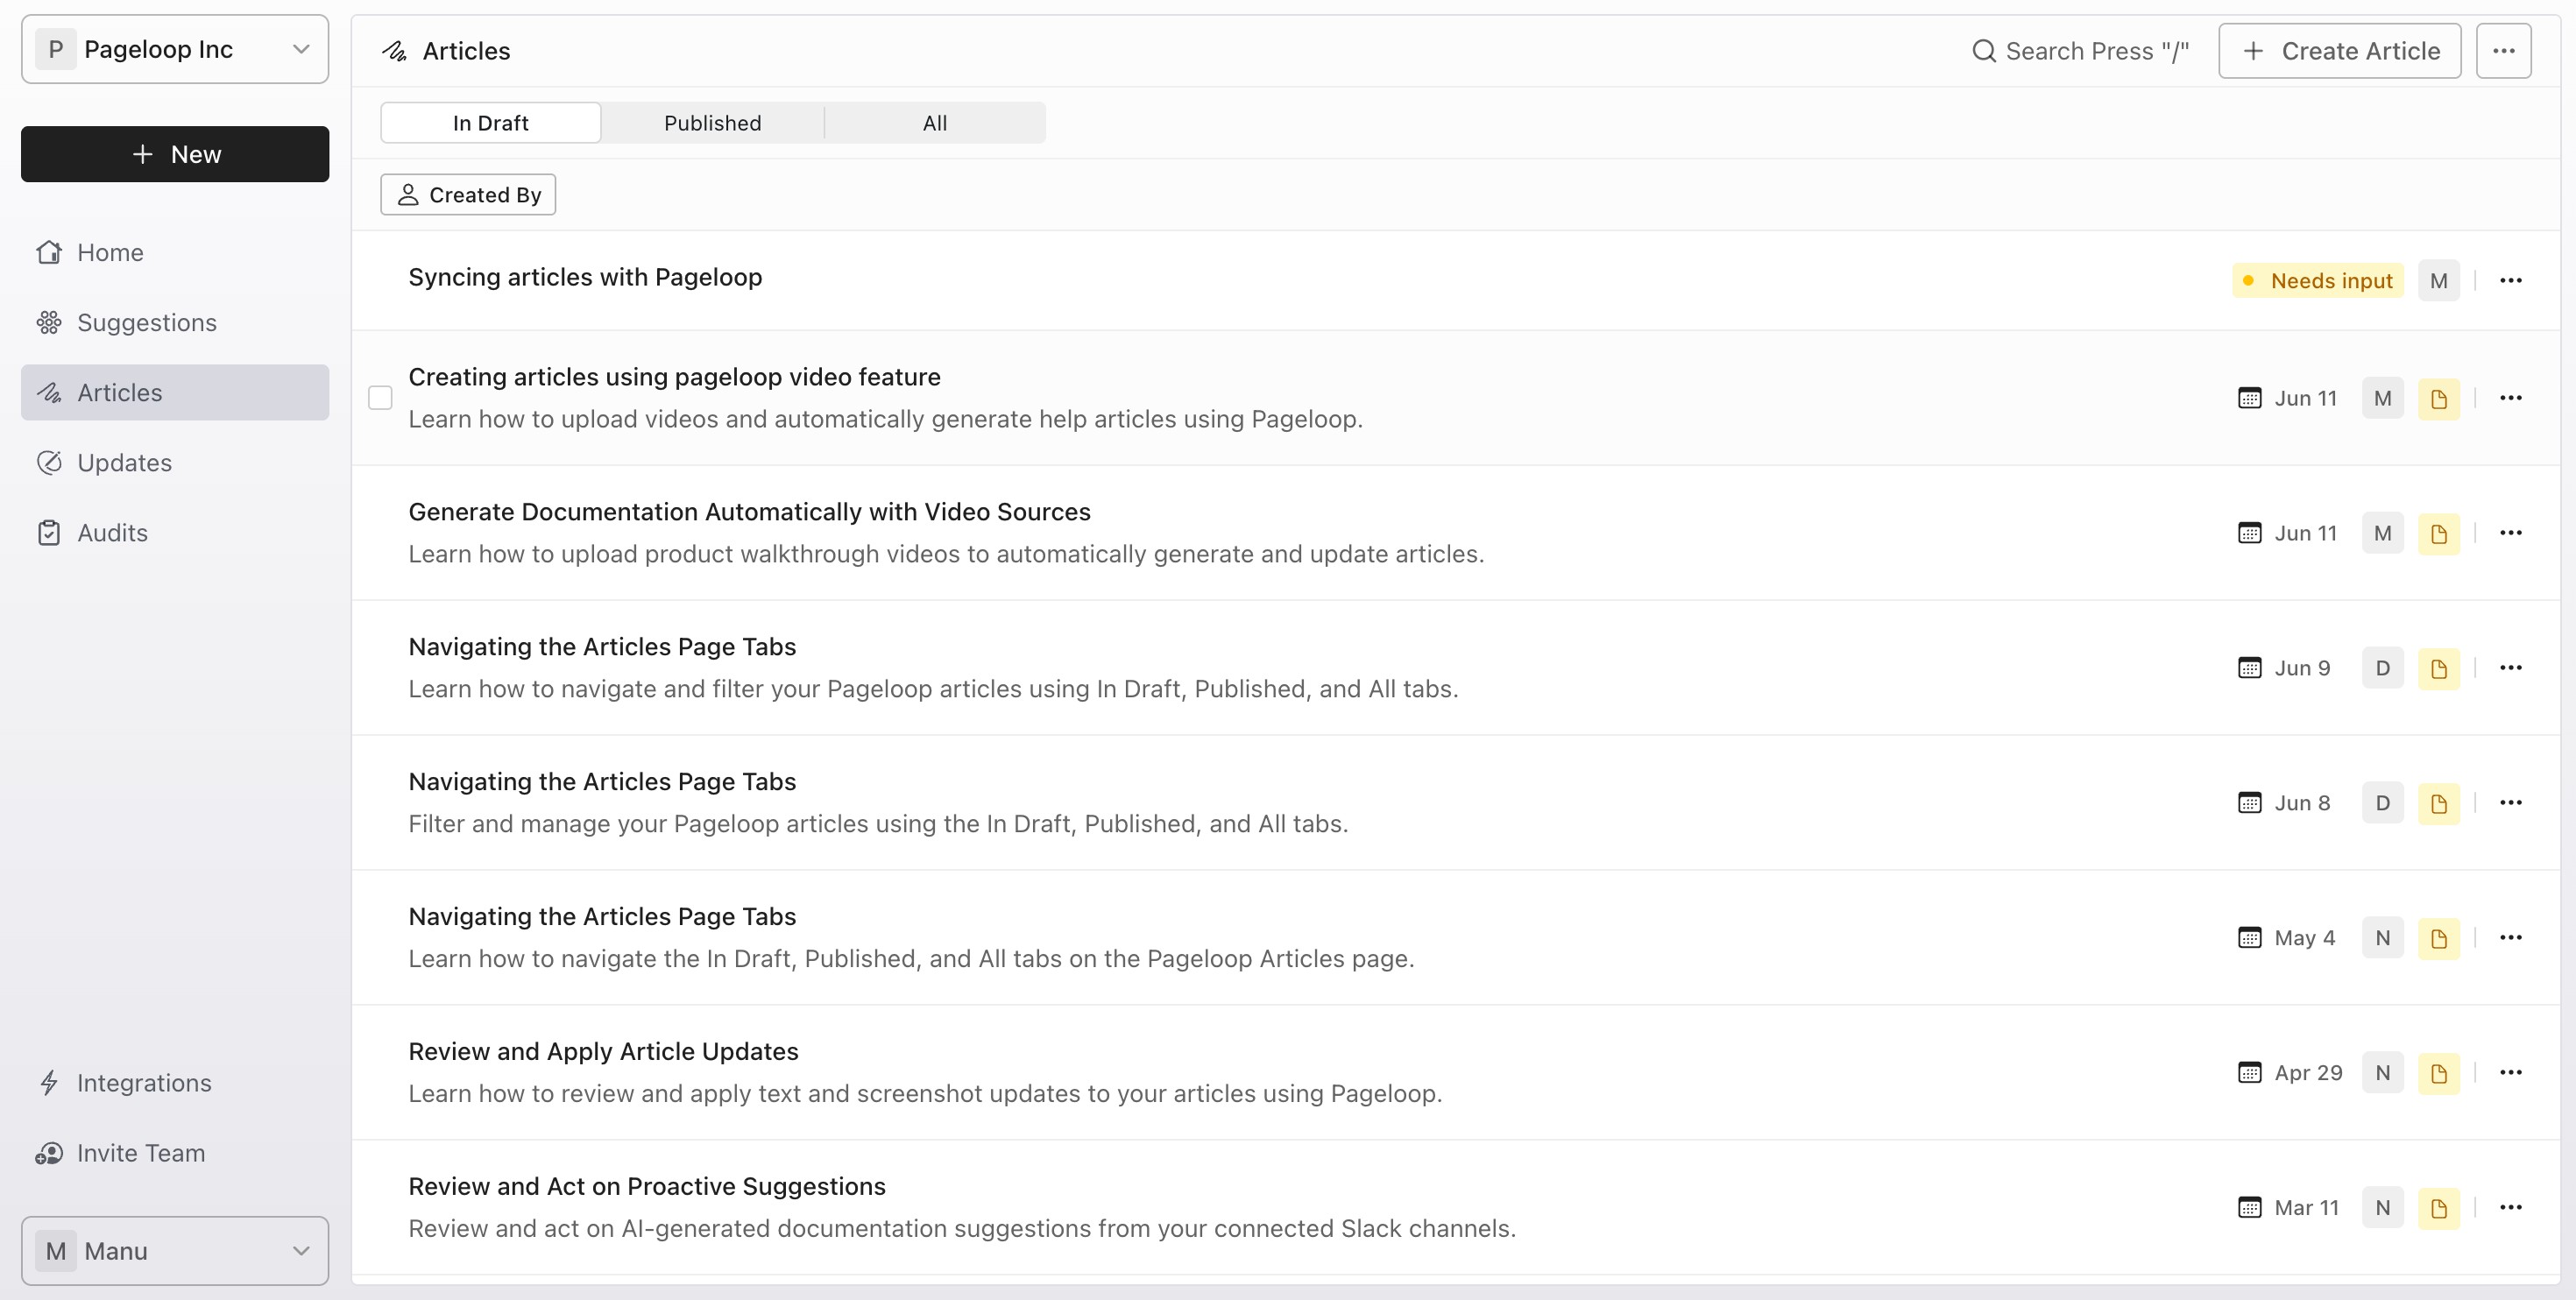The height and width of the screenshot is (1300, 2576).
Task: Click the Suggestions flower icon
Action: [49, 322]
